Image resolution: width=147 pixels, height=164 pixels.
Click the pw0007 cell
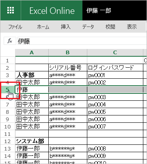point(115,126)
